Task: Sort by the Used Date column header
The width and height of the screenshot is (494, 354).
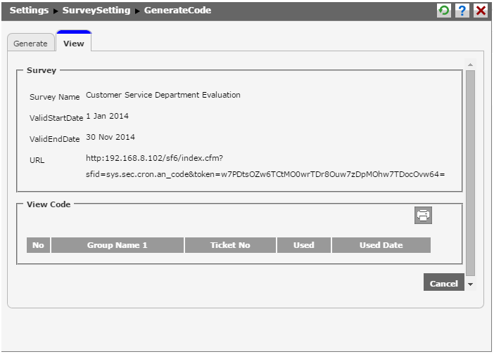Action: 381,245
